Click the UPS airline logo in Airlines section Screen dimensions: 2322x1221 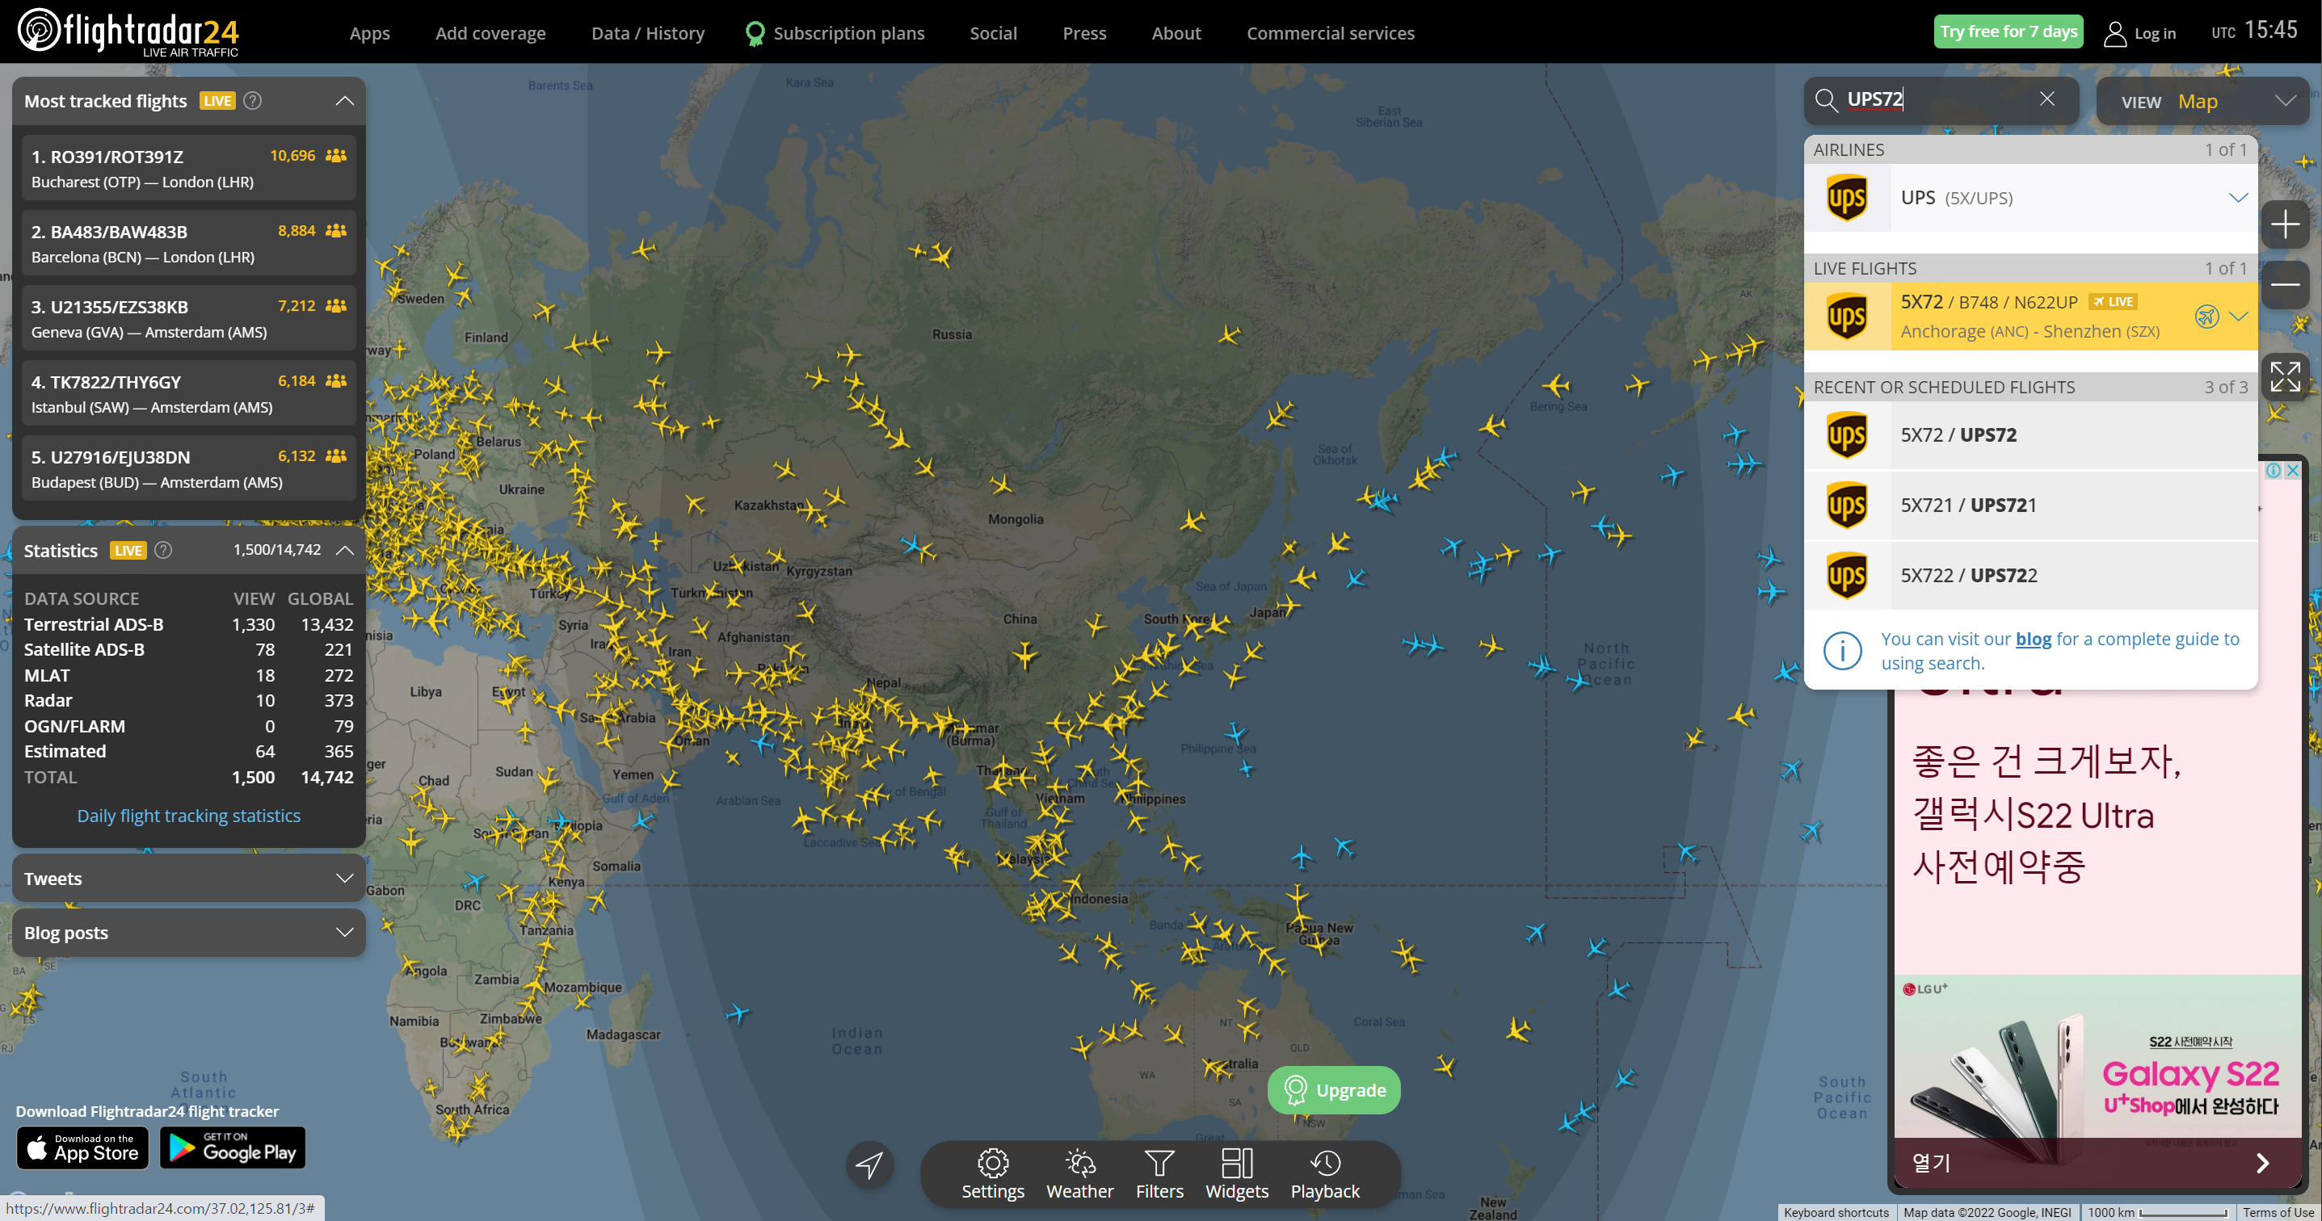tap(1846, 197)
